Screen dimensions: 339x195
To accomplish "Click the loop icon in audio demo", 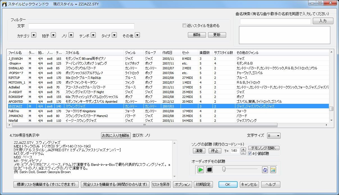I will pyautogui.click(x=265, y=170).
